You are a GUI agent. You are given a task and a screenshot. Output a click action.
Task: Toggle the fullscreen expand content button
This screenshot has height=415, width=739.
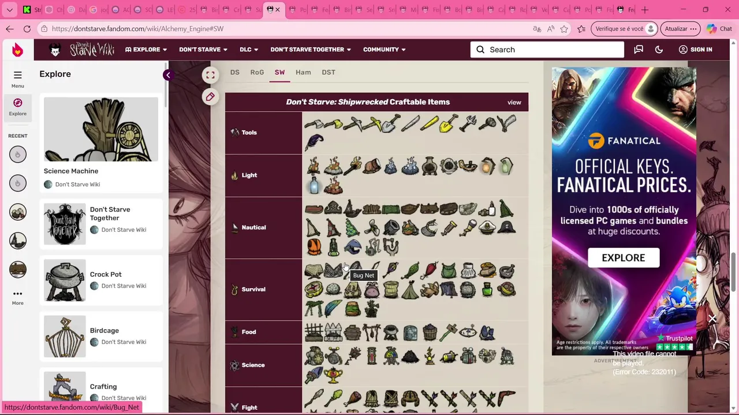pyautogui.click(x=210, y=75)
